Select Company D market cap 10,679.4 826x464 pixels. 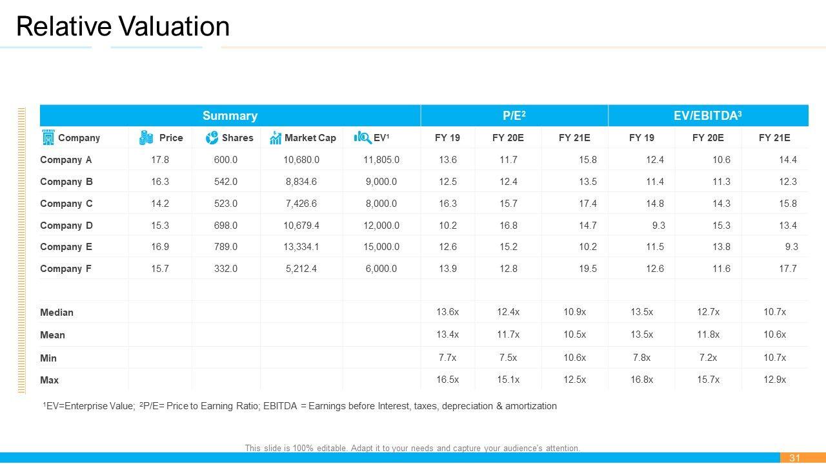(x=301, y=226)
